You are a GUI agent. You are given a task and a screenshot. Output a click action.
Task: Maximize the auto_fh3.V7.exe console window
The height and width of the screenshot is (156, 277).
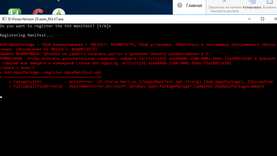pyautogui.click(x=263, y=19)
